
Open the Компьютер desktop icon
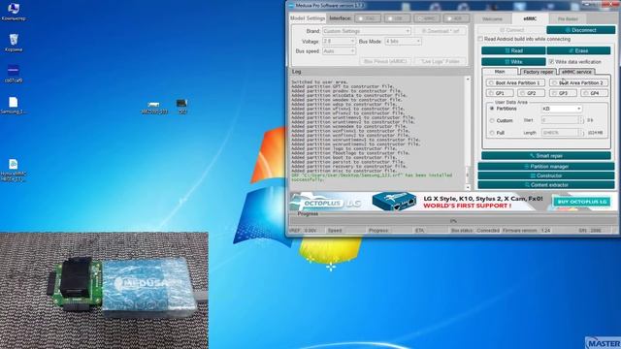click(13, 12)
